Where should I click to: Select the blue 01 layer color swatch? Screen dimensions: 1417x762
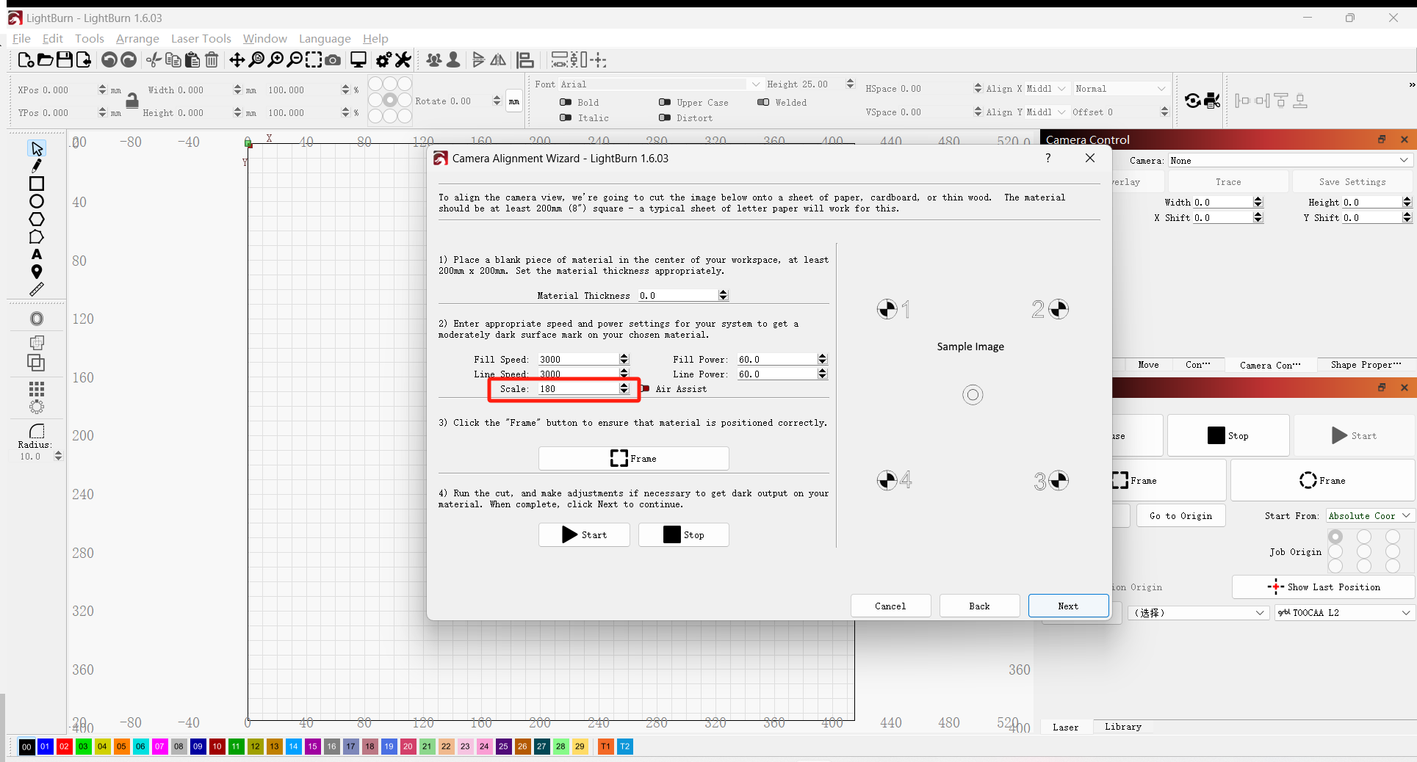pyautogui.click(x=46, y=747)
